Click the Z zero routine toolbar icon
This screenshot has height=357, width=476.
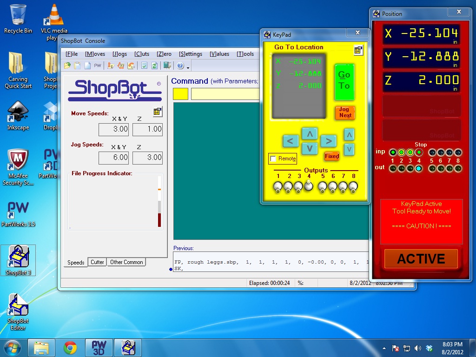click(x=111, y=66)
